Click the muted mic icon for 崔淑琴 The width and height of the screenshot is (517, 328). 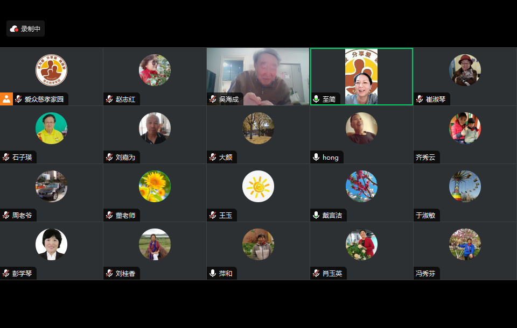(x=420, y=99)
